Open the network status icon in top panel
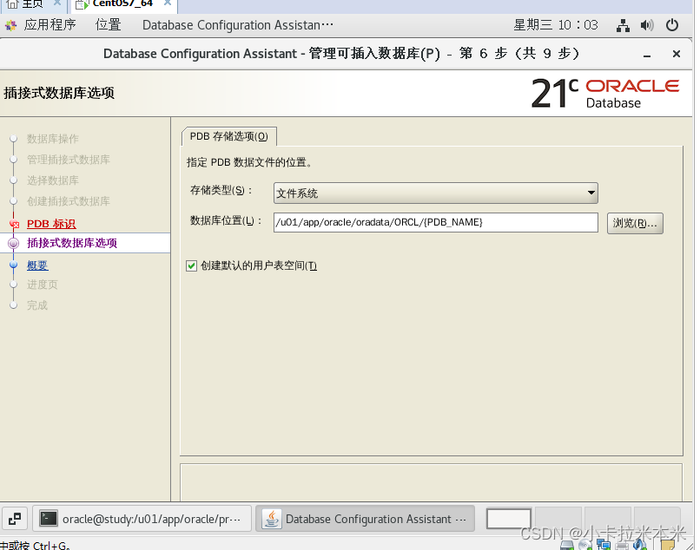Screen dimensions: 700x550 coord(624,25)
